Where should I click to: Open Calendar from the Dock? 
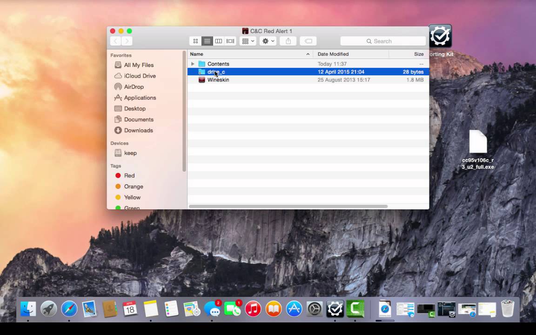pyautogui.click(x=130, y=309)
